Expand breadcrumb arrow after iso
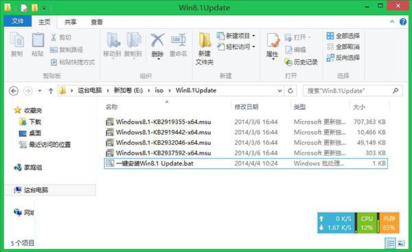Viewport: 412px width, 252px height. pyautogui.click(x=170, y=91)
